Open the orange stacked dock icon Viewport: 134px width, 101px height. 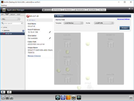(x=68, y=98)
